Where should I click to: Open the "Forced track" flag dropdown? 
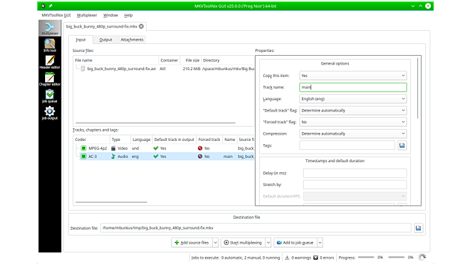click(x=353, y=122)
